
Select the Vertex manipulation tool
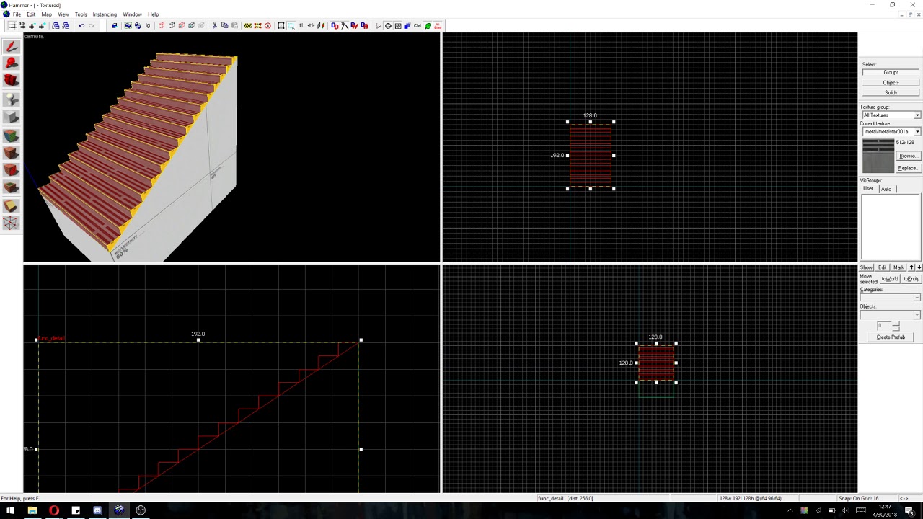coord(11,223)
